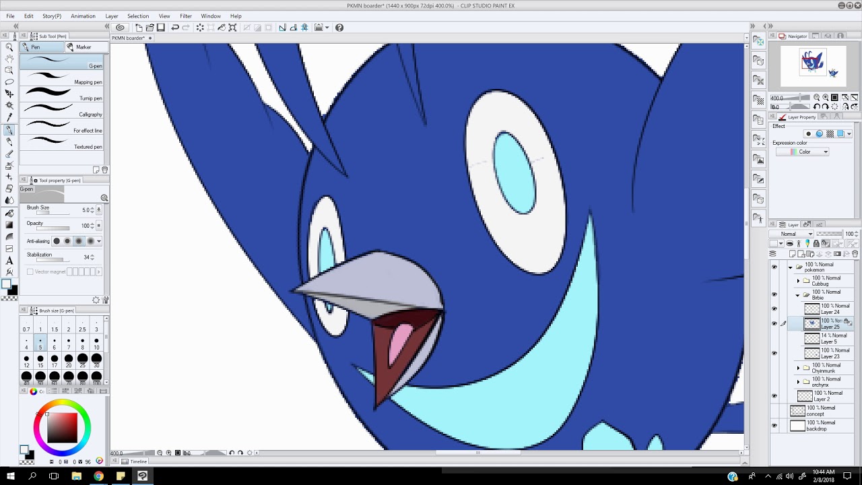Click Rotate left icon in Navigator

tap(817, 106)
